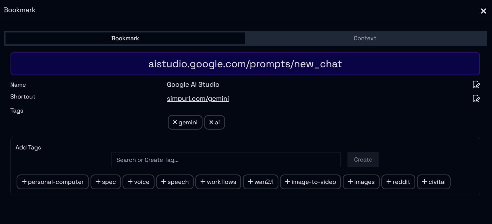Image resolution: width=492 pixels, height=224 pixels.
Task: Add the wan2.1 tag
Action: click(260, 182)
